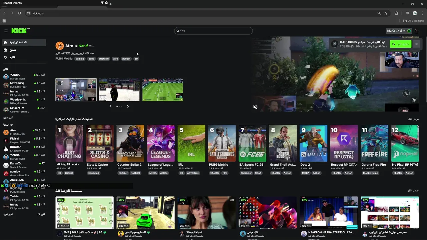Open the IRL category card
Image resolution: width=427 pixels, height=240 pixels.
coord(191,143)
